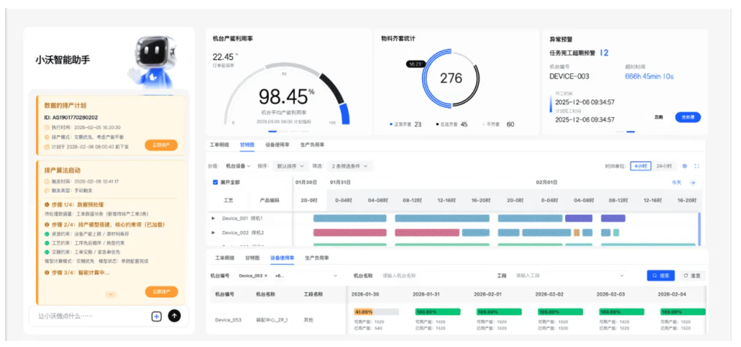Click the 重置 button
Image resolution: width=741 pixels, height=347 pixels.
tap(692, 276)
